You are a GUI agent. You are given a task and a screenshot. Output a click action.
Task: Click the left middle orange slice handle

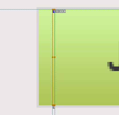click(53, 57)
